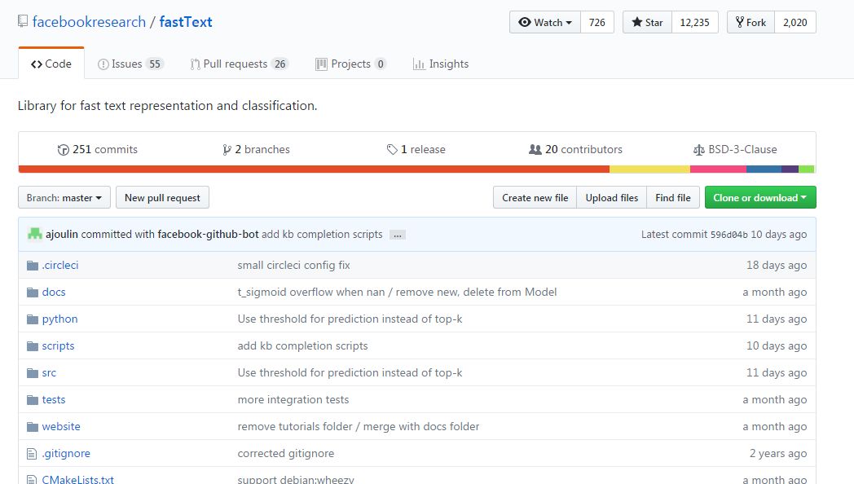Viewport: 854px width, 484px height.
Task: Open the Clone or download dropdown
Action: click(760, 198)
